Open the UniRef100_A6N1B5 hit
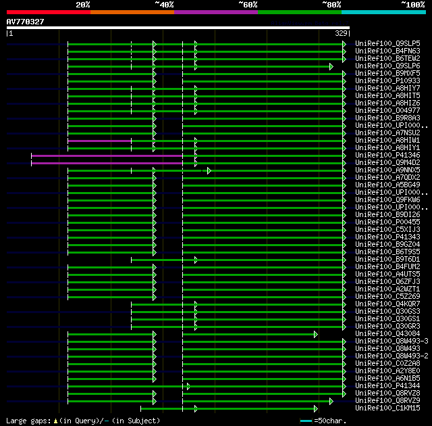 tap(387, 379)
